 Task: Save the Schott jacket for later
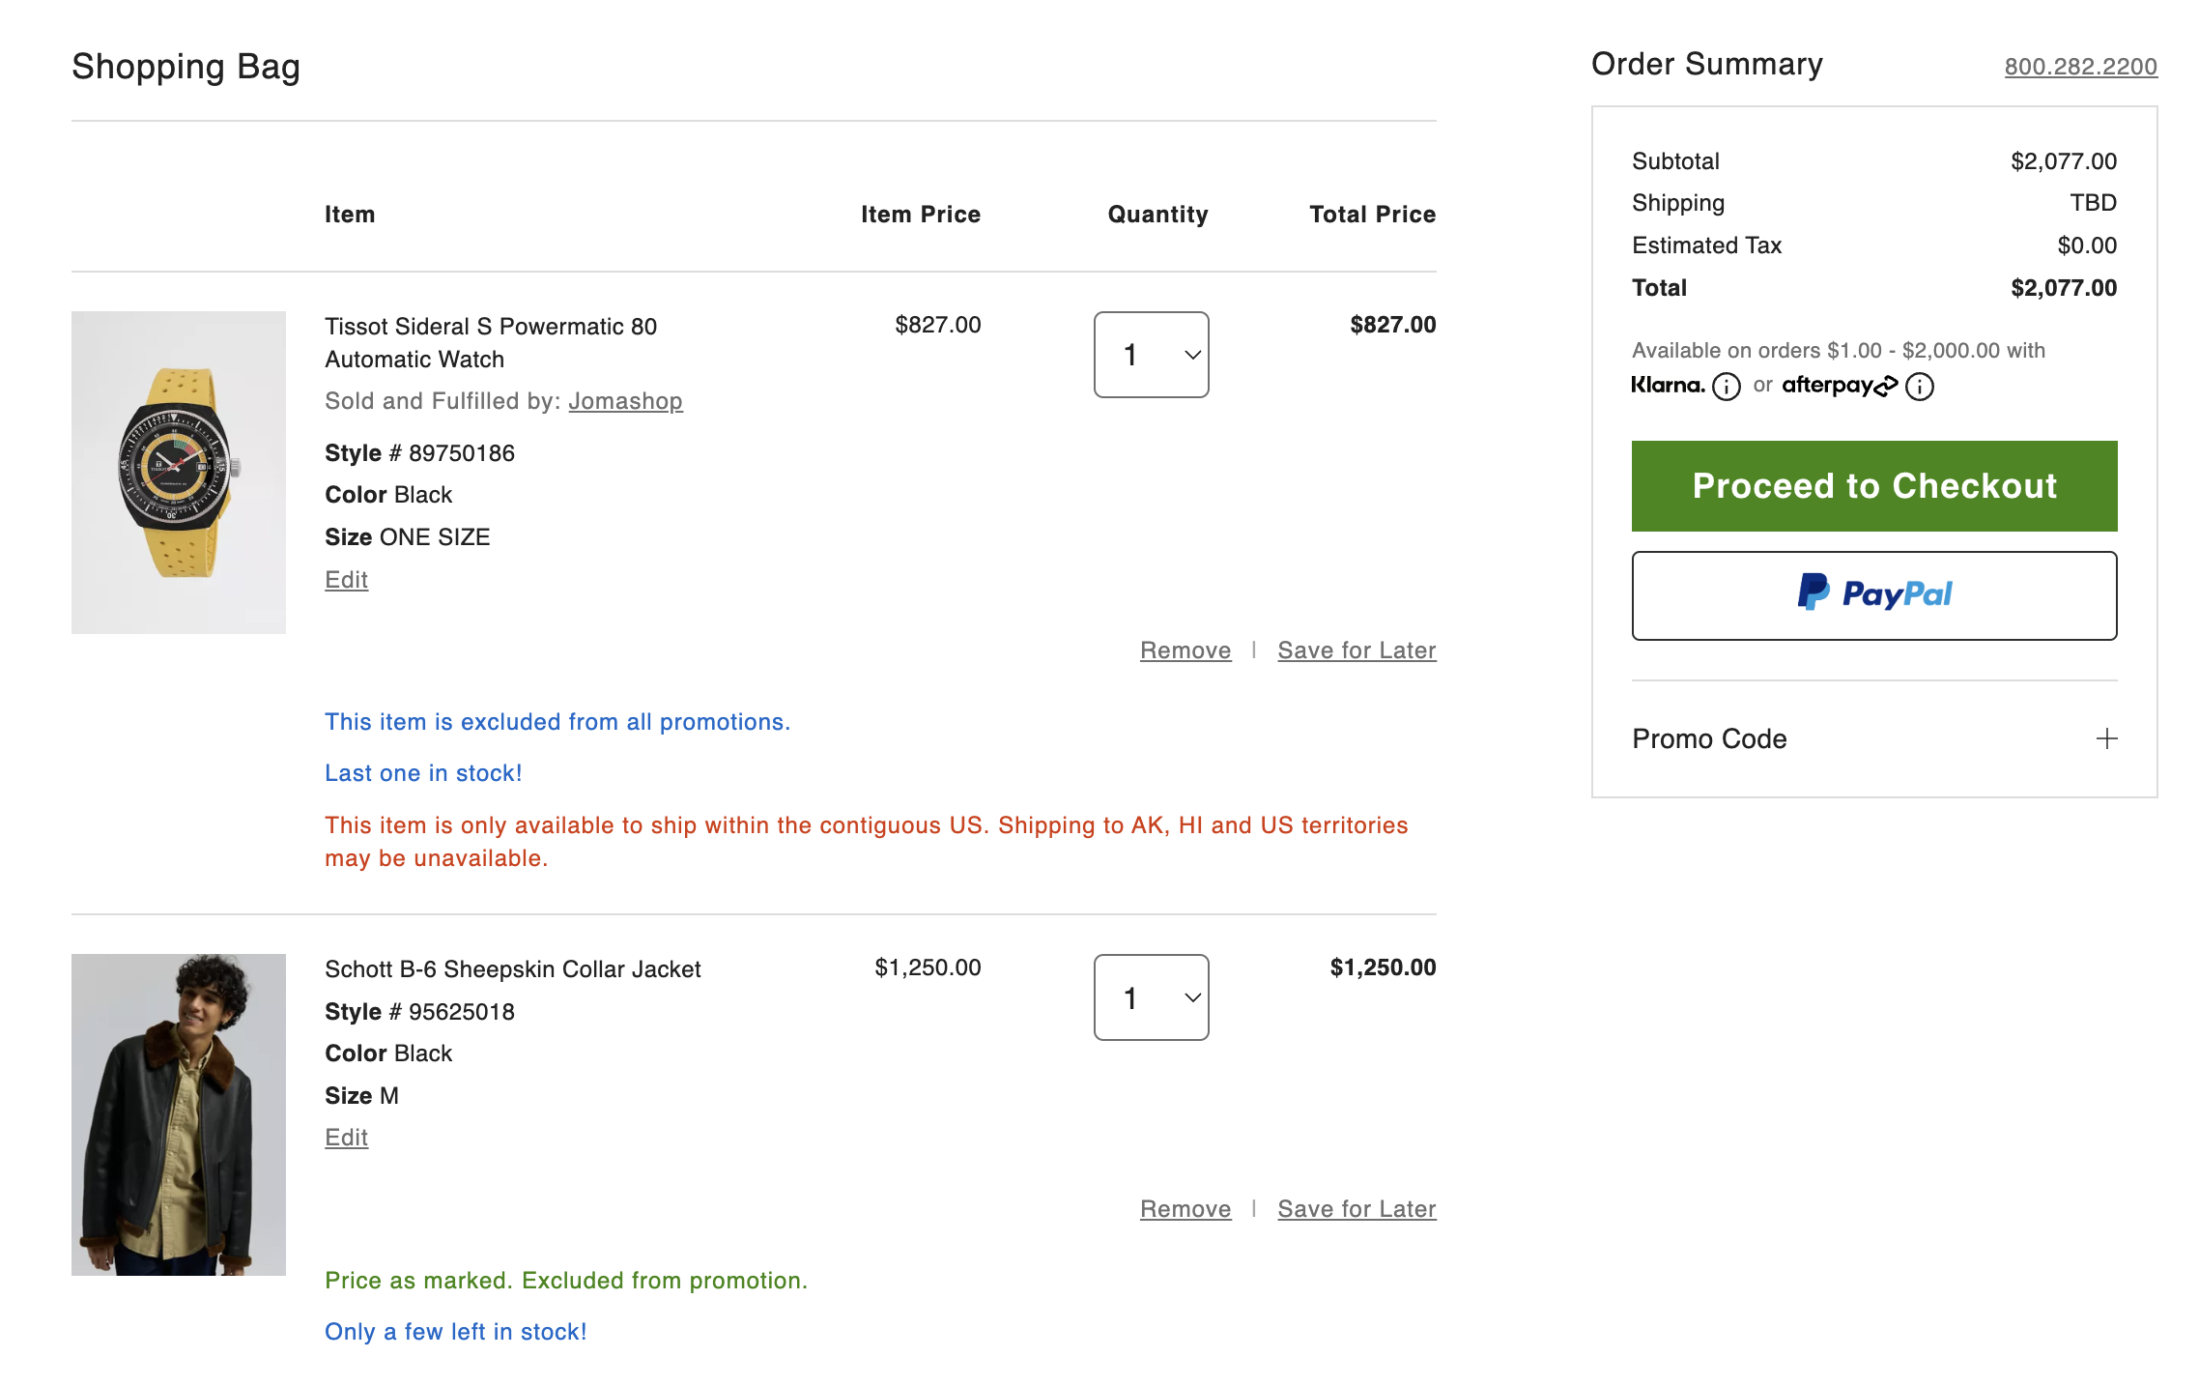[1356, 1209]
